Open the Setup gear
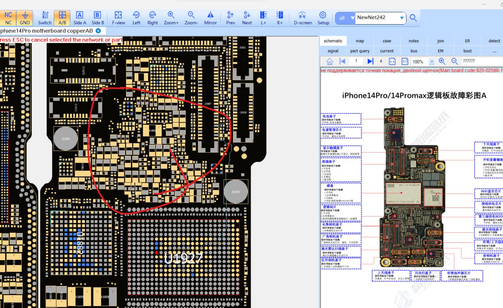 pyautogui.click(x=323, y=18)
